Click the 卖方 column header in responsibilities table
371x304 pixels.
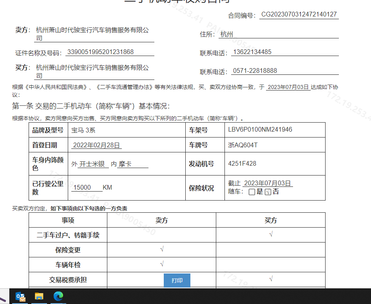click(162, 220)
